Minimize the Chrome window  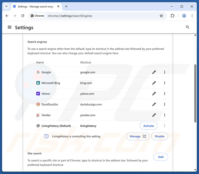click(x=172, y=6)
